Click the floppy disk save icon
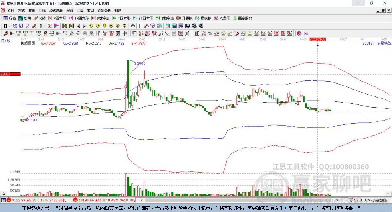The width and height of the screenshot is (392, 212). pos(188,26)
